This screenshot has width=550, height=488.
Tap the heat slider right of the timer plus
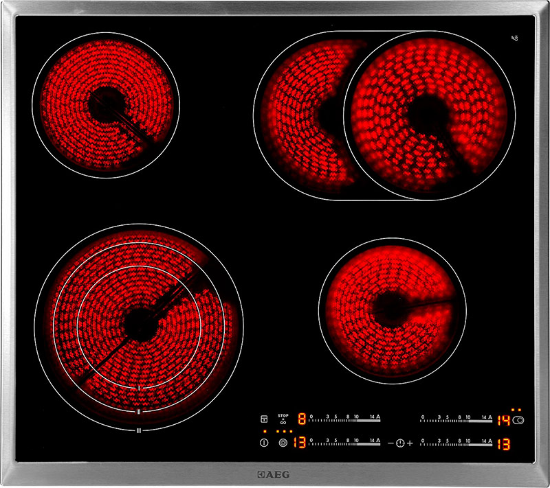click(456, 443)
